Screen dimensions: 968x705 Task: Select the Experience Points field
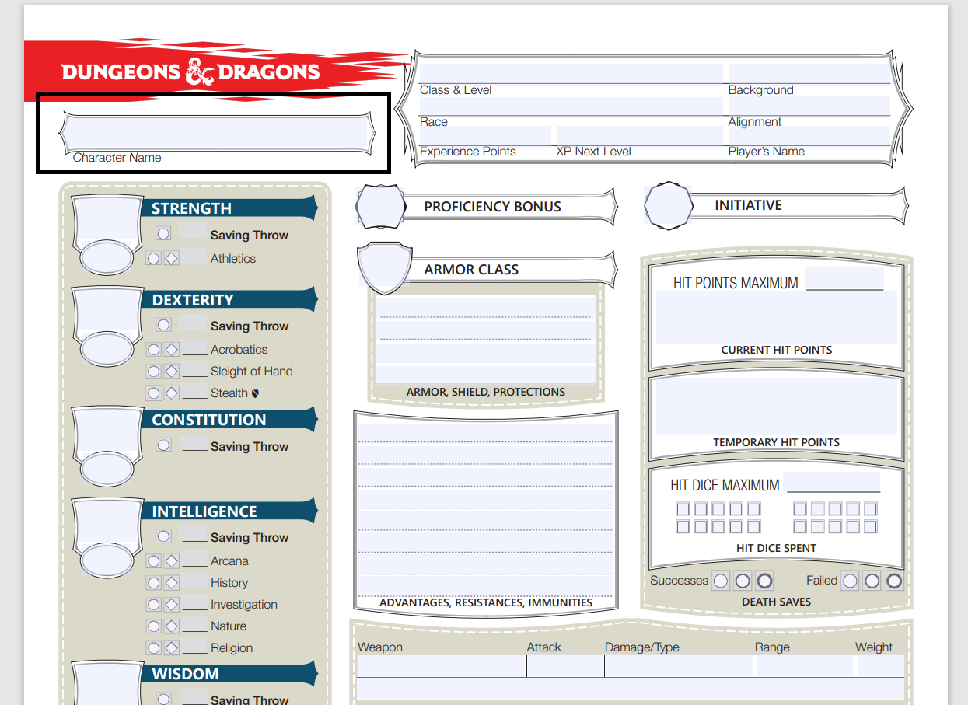tap(485, 136)
